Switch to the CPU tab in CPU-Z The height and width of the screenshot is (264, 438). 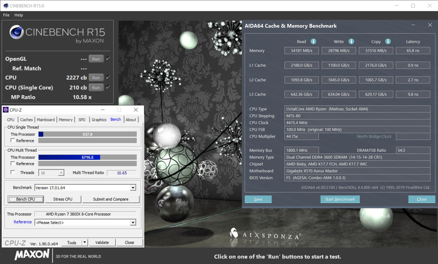point(11,120)
